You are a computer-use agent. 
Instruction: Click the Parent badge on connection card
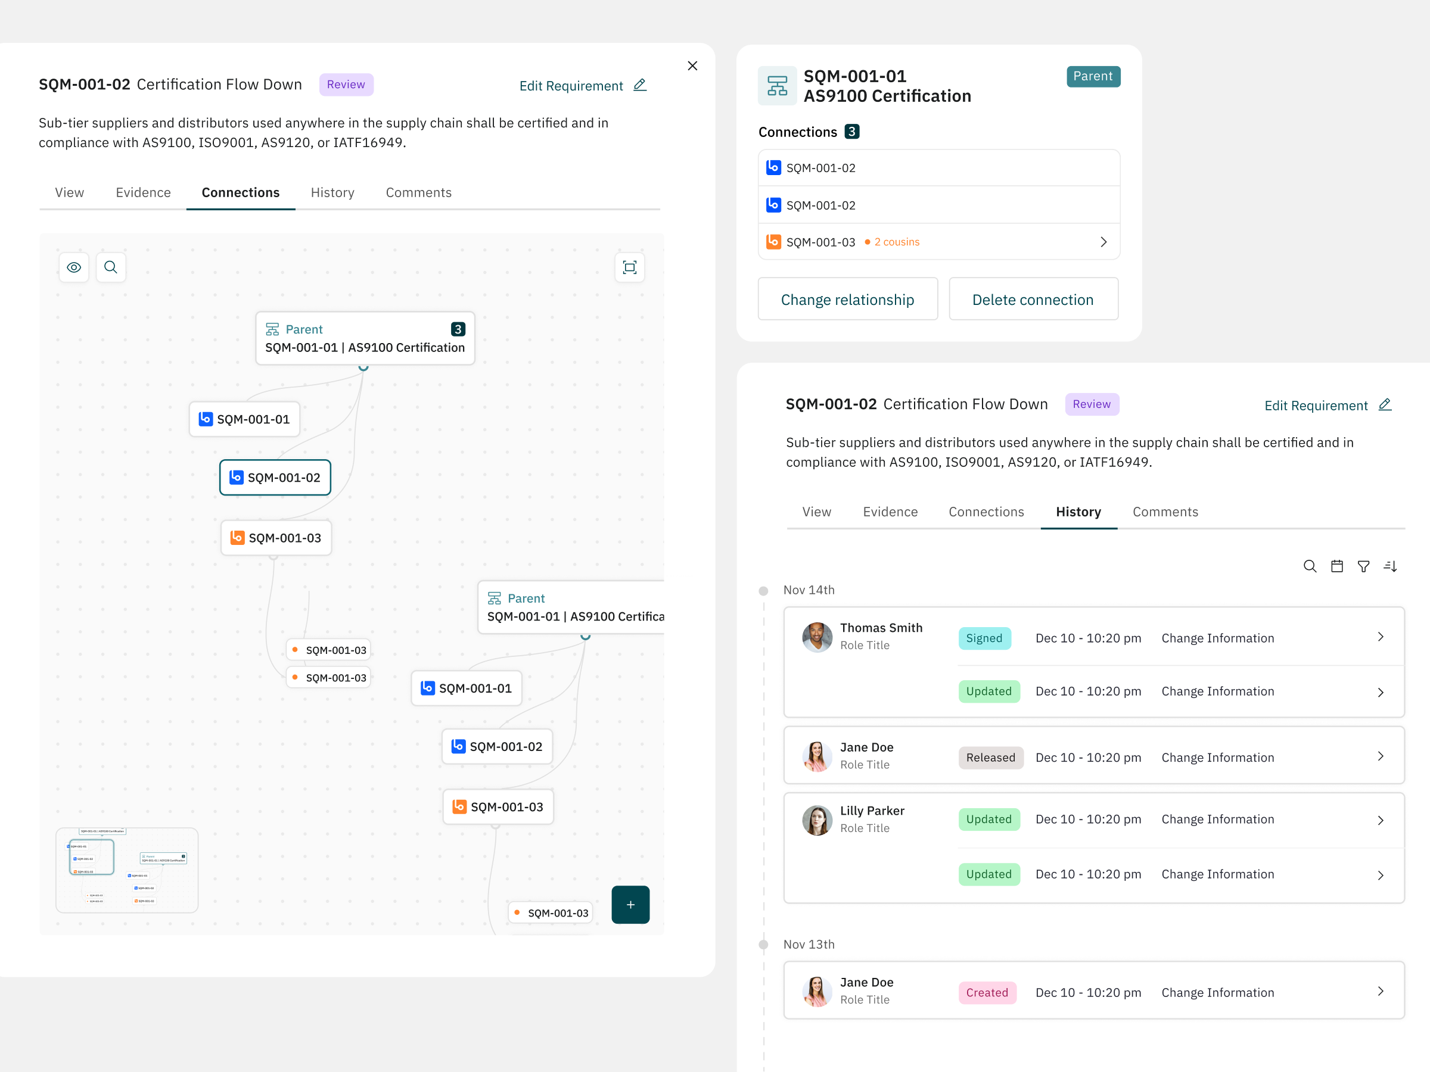(1093, 76)
